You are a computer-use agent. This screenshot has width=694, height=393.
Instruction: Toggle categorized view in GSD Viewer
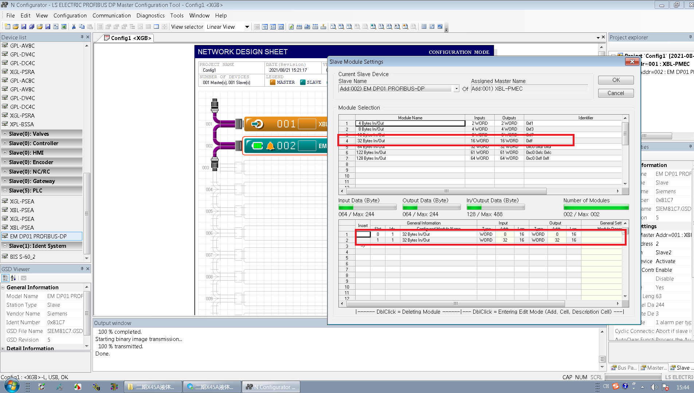point(5,278)
